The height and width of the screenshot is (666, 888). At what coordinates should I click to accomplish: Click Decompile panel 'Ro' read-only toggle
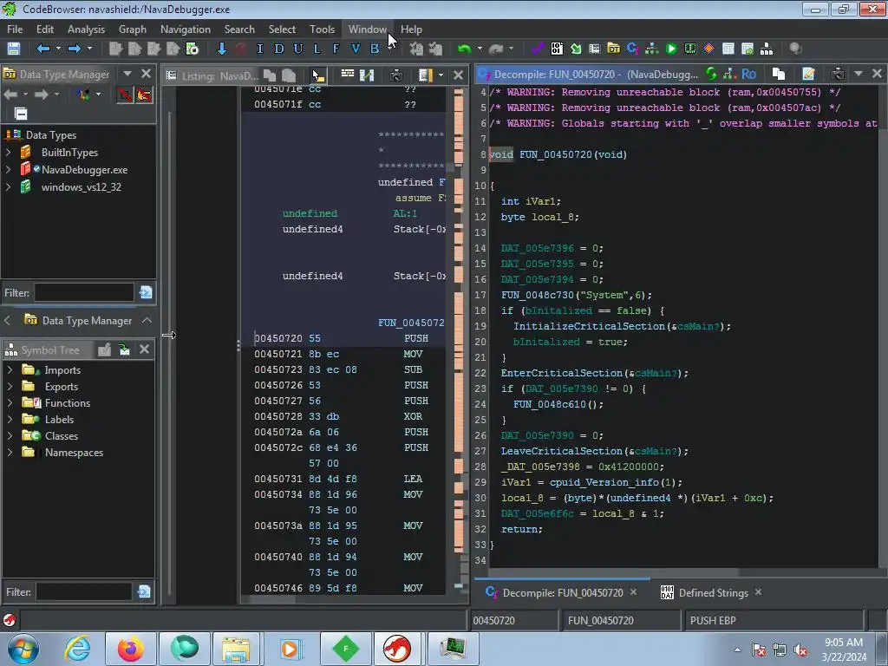coord(748,74)
